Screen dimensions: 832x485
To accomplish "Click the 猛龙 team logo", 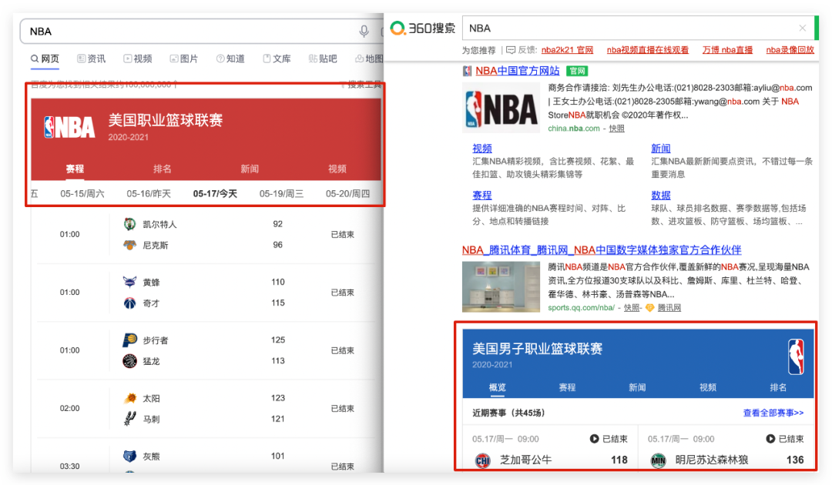I will (x=129, y=361).
